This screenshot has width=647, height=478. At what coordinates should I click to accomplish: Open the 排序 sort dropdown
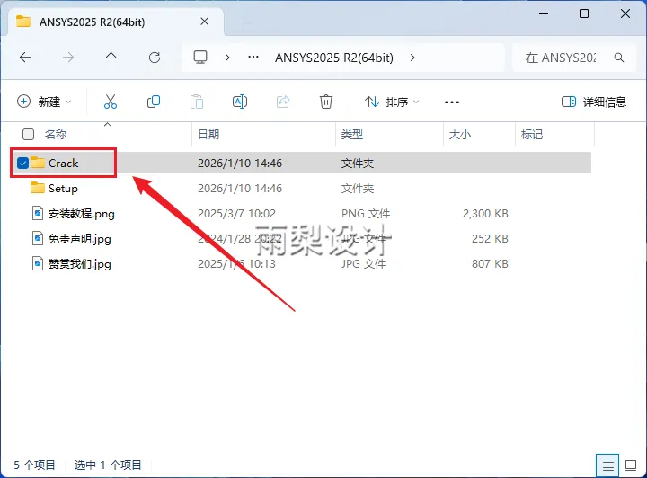click(392, 102)
